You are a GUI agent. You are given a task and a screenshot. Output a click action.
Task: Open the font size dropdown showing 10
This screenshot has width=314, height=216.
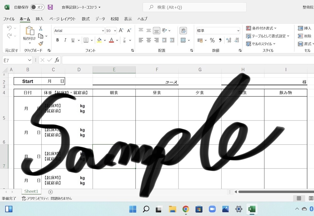[115, 31]
